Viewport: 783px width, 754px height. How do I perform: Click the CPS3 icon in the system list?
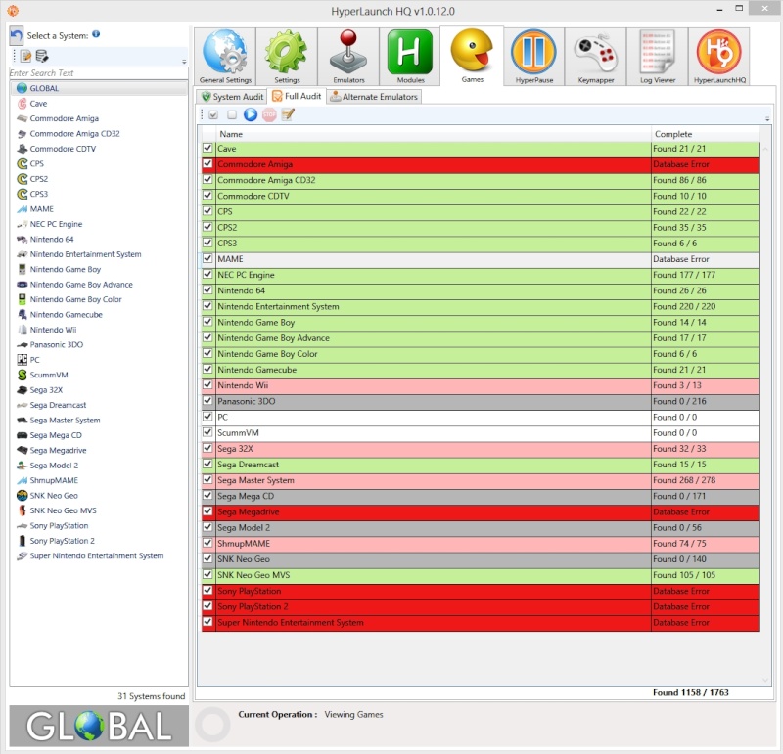[x=22, y=194]
